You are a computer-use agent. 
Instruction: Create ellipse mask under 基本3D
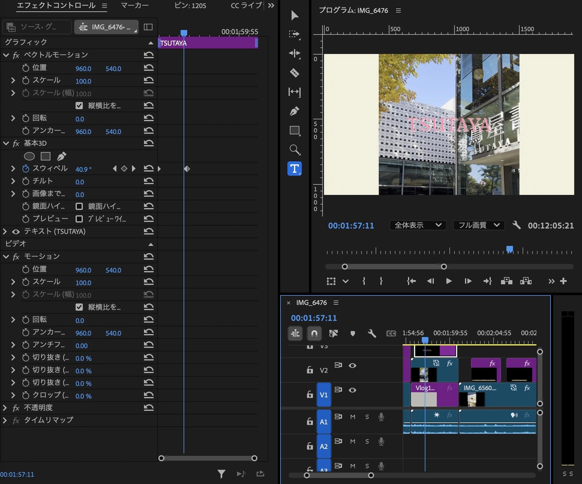click(x=29, y=156)
